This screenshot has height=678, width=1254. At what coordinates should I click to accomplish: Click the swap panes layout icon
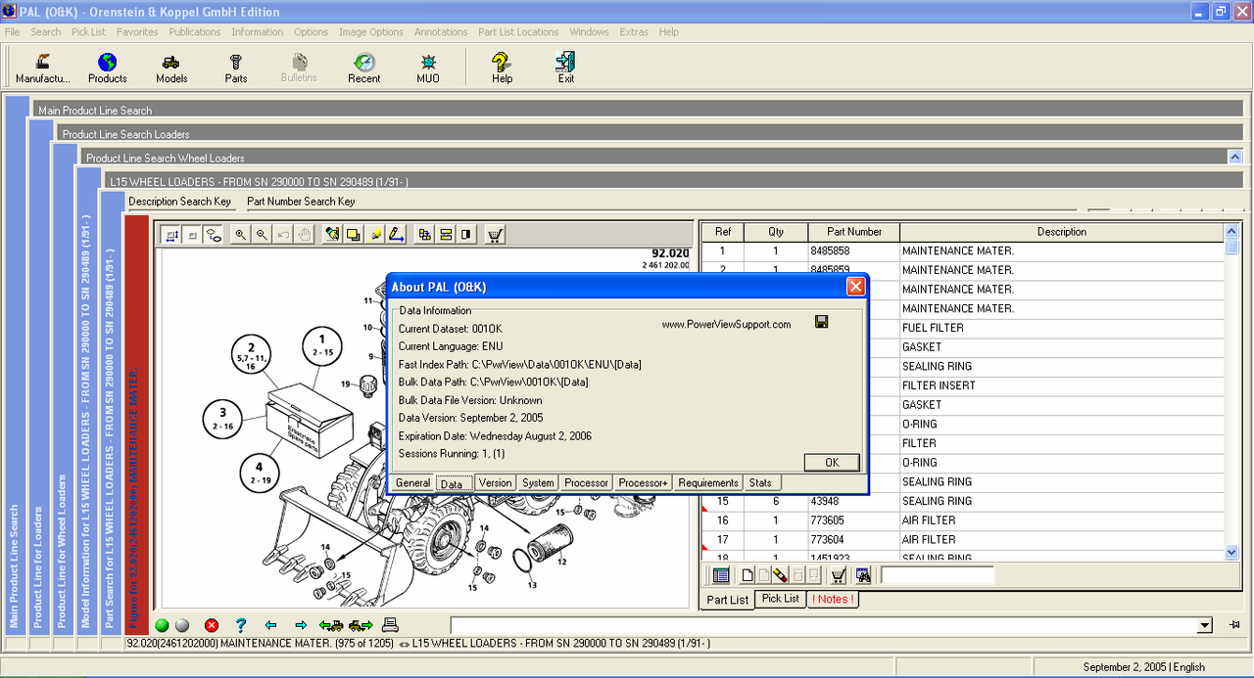[x=424, y=235]
